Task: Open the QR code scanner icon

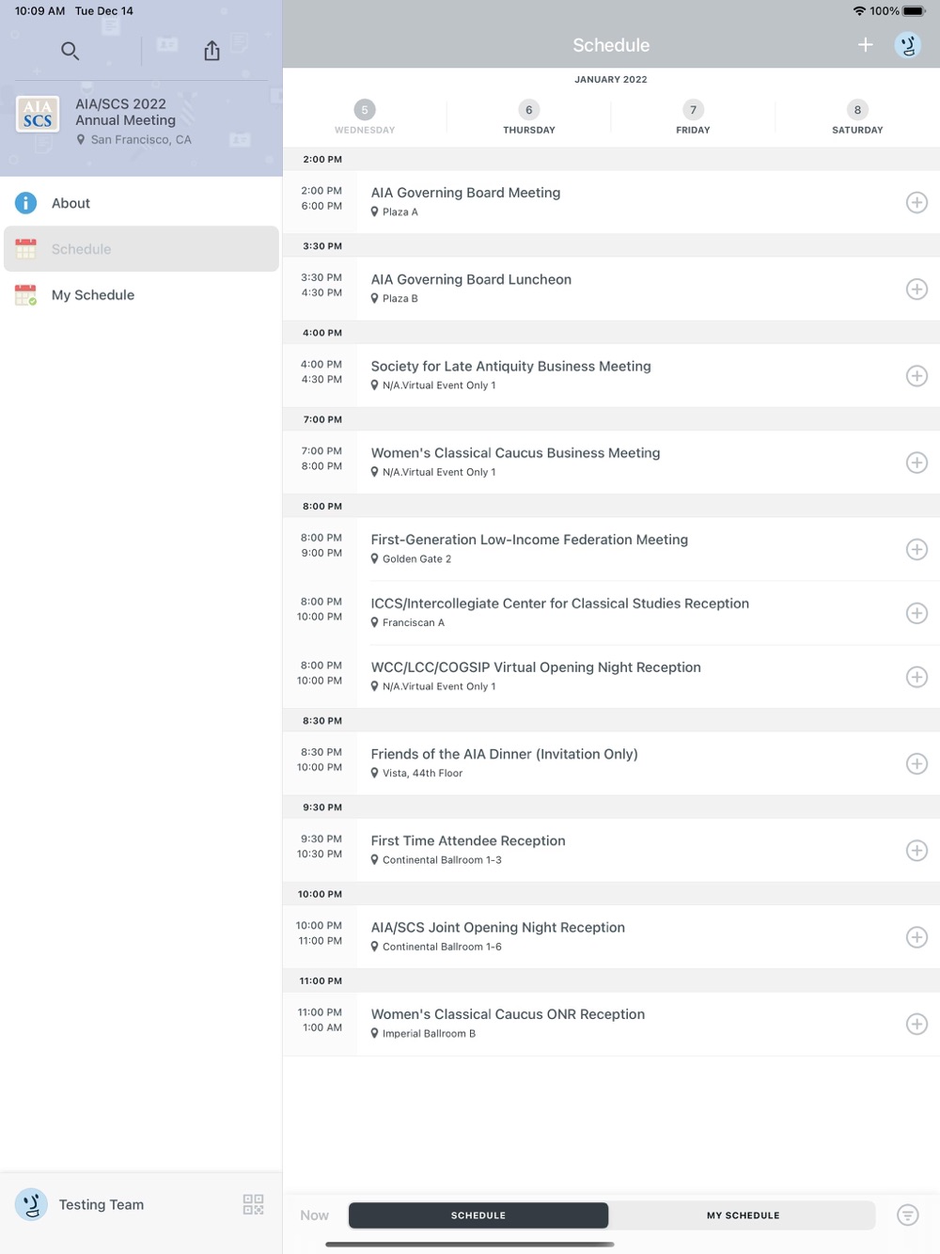Action: pos(254,1204)
